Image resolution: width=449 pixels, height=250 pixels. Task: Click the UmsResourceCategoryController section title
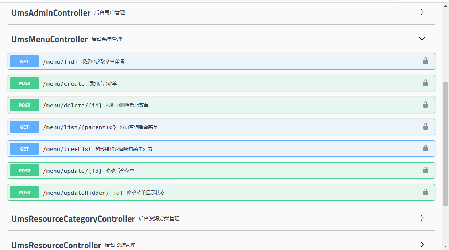[x=73, y=219]
